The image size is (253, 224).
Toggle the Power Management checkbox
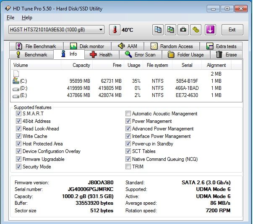(128, 121)
